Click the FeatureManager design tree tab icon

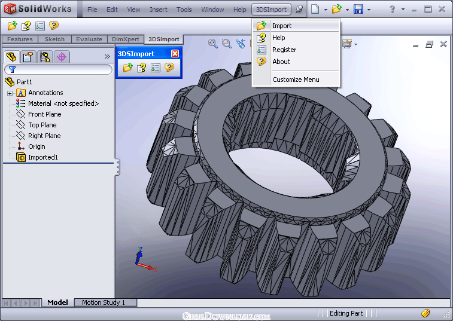(x=11, y=57)
